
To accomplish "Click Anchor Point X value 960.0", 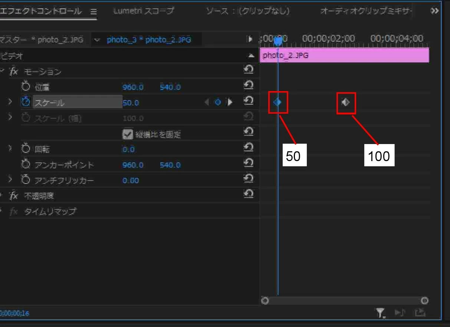I will coord(133,165).
